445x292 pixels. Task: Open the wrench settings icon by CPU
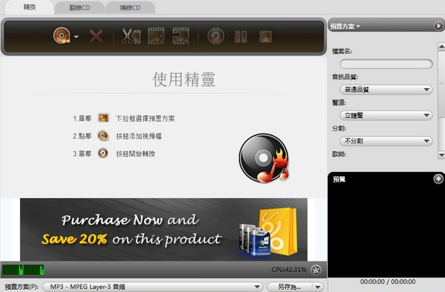(316, 270)
